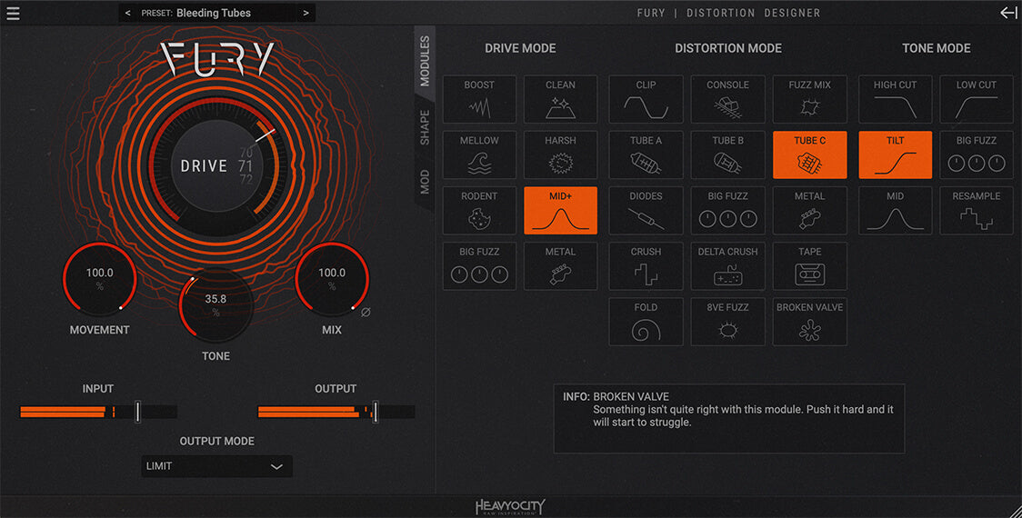Open the Mod tab
This screenshot has width=1022, height=518.
(425, 182)
